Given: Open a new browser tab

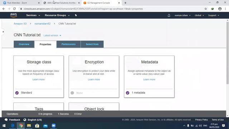Looking at the screenshot, I should [125, 3].
